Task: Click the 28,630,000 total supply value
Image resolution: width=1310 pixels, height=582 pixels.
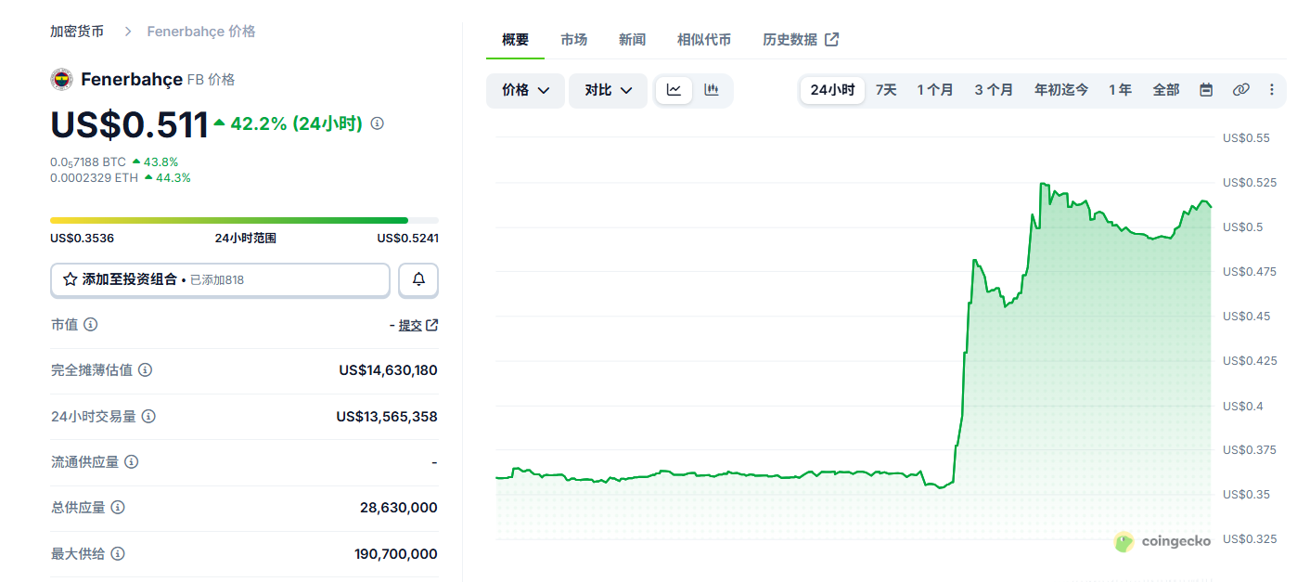Action: (x=398, y=508)
